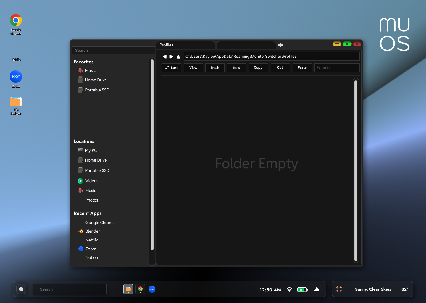The height and width of the screenshot is (303, 426).
Task: Open Netflix from Recent Apps
Action: [x=91, y=240]
